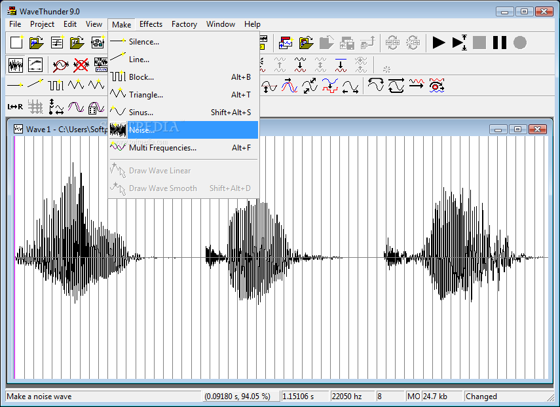The height and width of the screenshot is (407, 560).
Task: Choose Triangle... from Make menu
Action: point(183,94)
